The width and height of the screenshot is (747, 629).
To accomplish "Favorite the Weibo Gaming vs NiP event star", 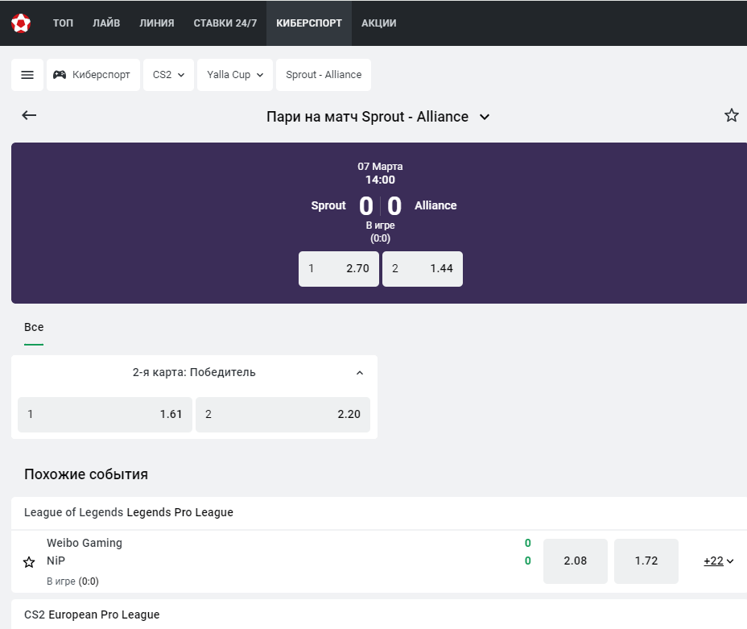I will 29,562.
